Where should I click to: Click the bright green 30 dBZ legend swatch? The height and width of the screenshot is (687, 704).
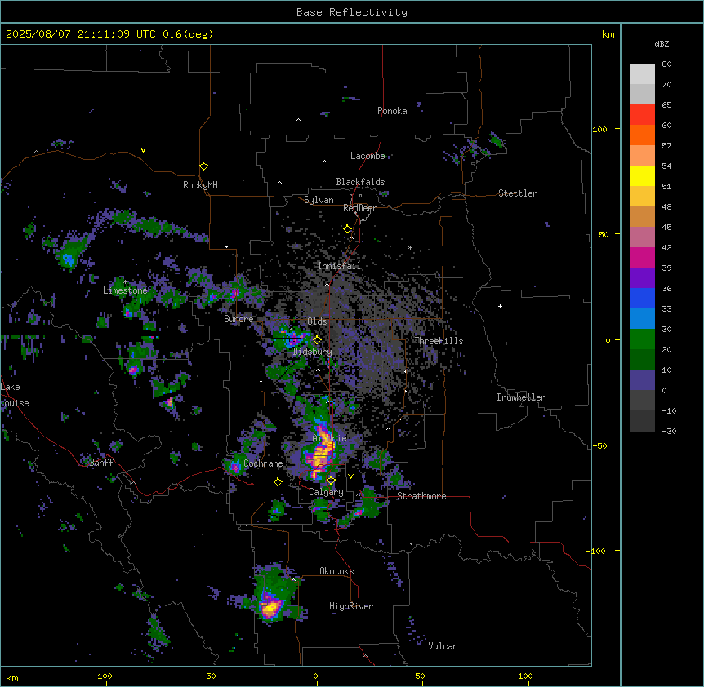(642, 339)
